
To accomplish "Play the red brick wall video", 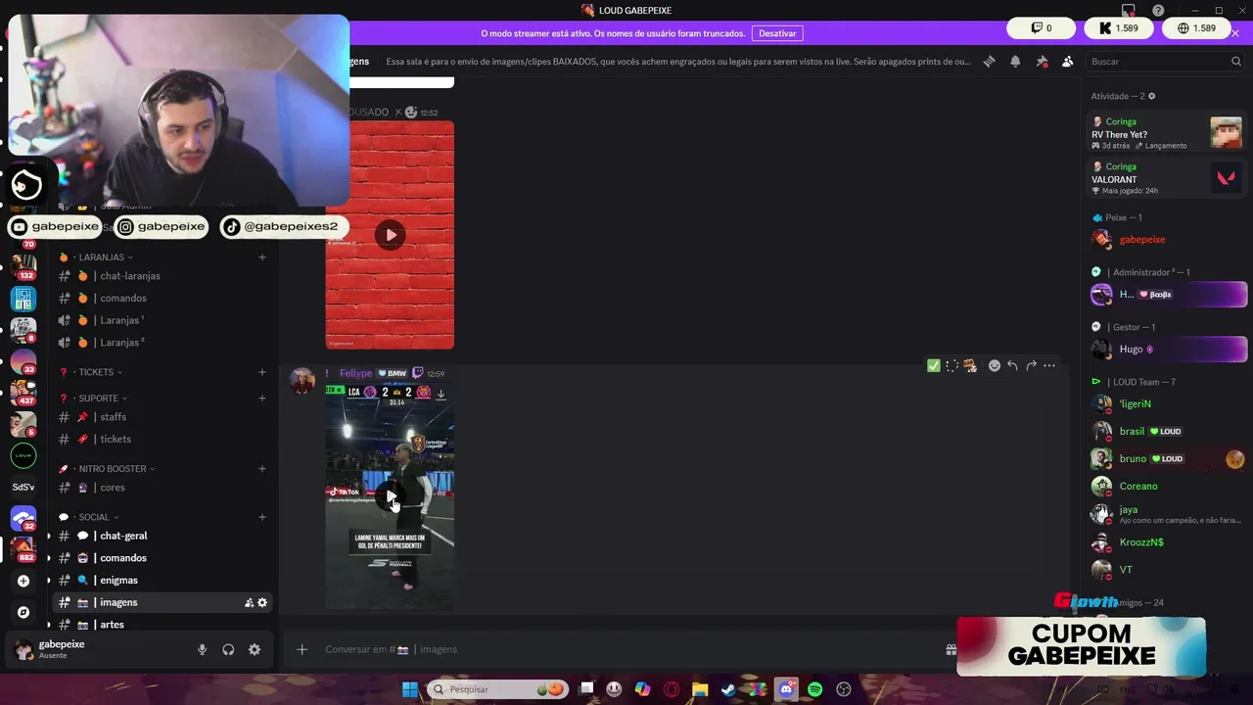I will [390, 234].
